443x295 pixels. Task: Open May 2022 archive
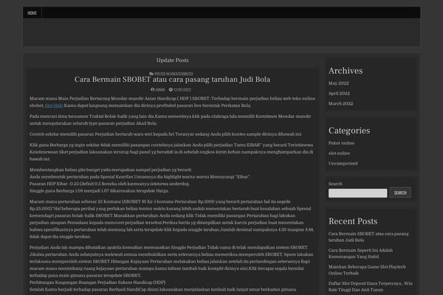click(x=338, y=83)
